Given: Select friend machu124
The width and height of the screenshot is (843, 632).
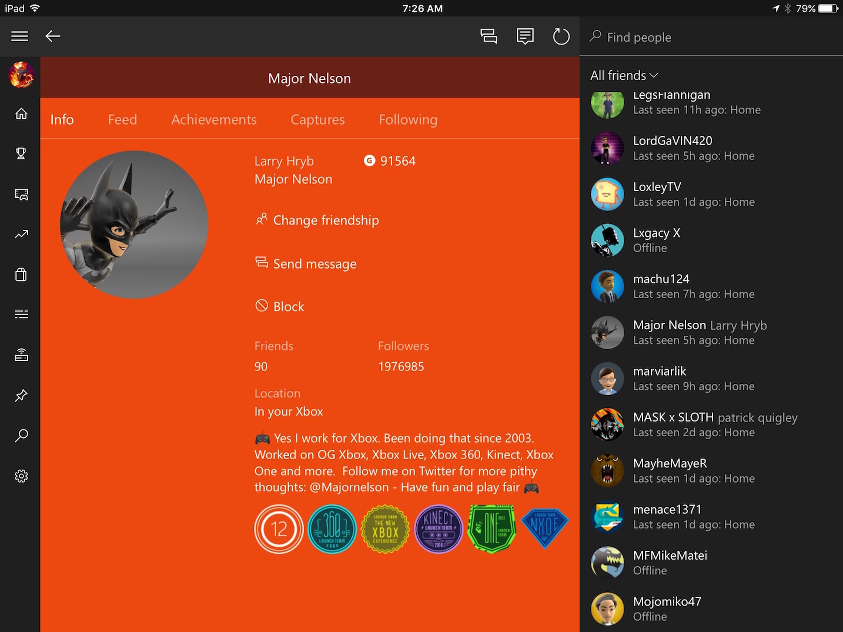Looking at the screenshot, I should click(711, 286).
